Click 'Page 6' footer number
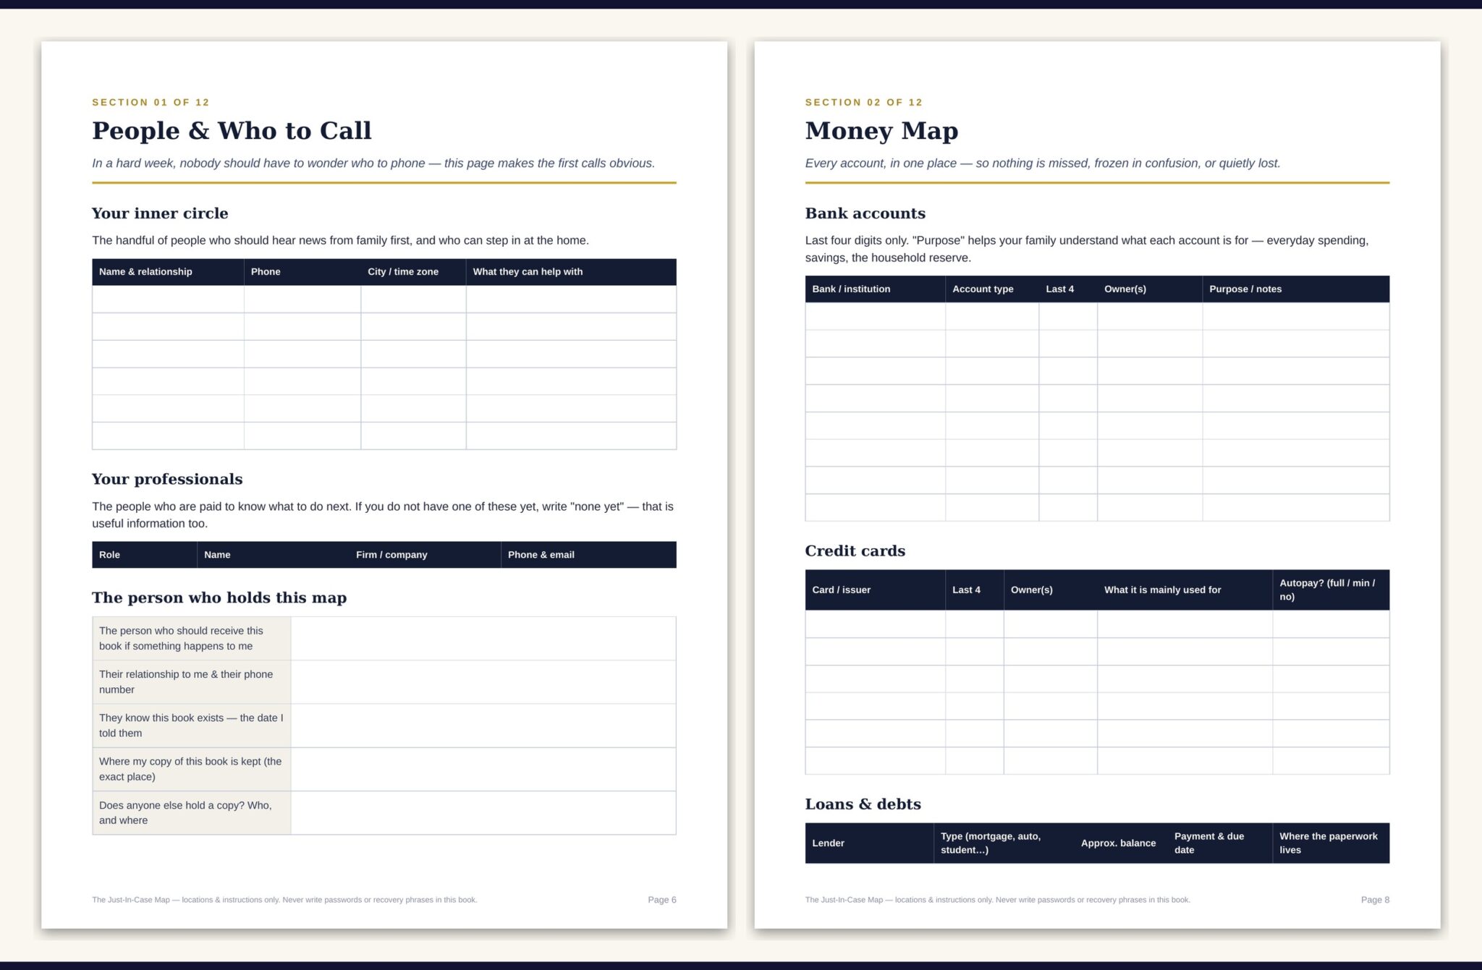 662,900
